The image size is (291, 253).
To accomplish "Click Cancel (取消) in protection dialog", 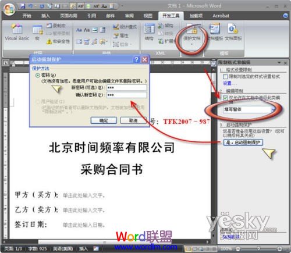I will click(x=133, y=120).
